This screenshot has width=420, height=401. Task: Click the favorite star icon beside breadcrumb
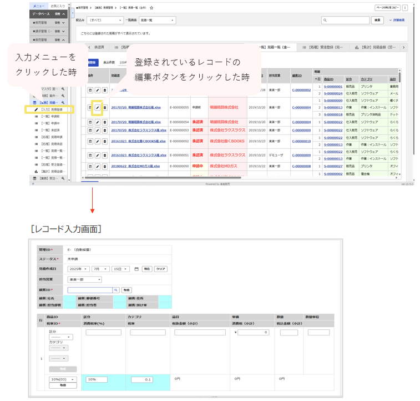tap(151, 8)
